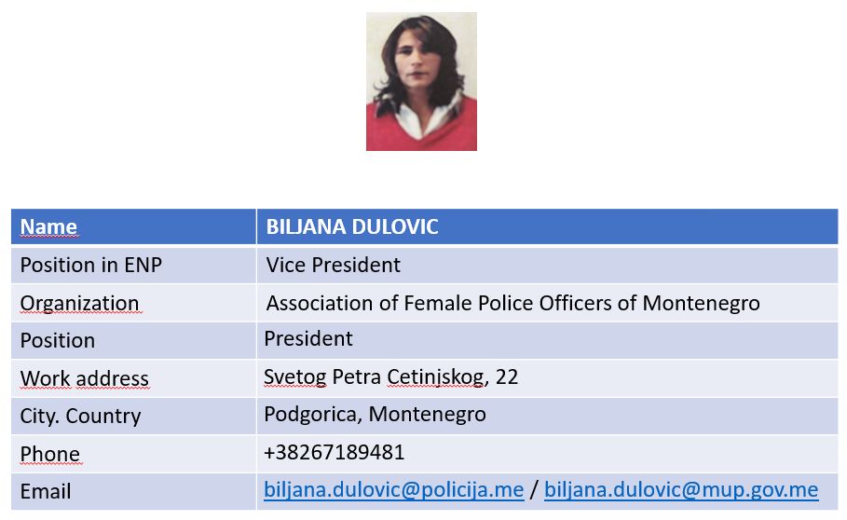Click the Name header cell

point(133,226)
